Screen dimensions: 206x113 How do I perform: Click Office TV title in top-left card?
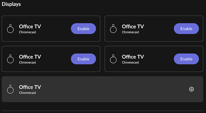coord(30,26)
